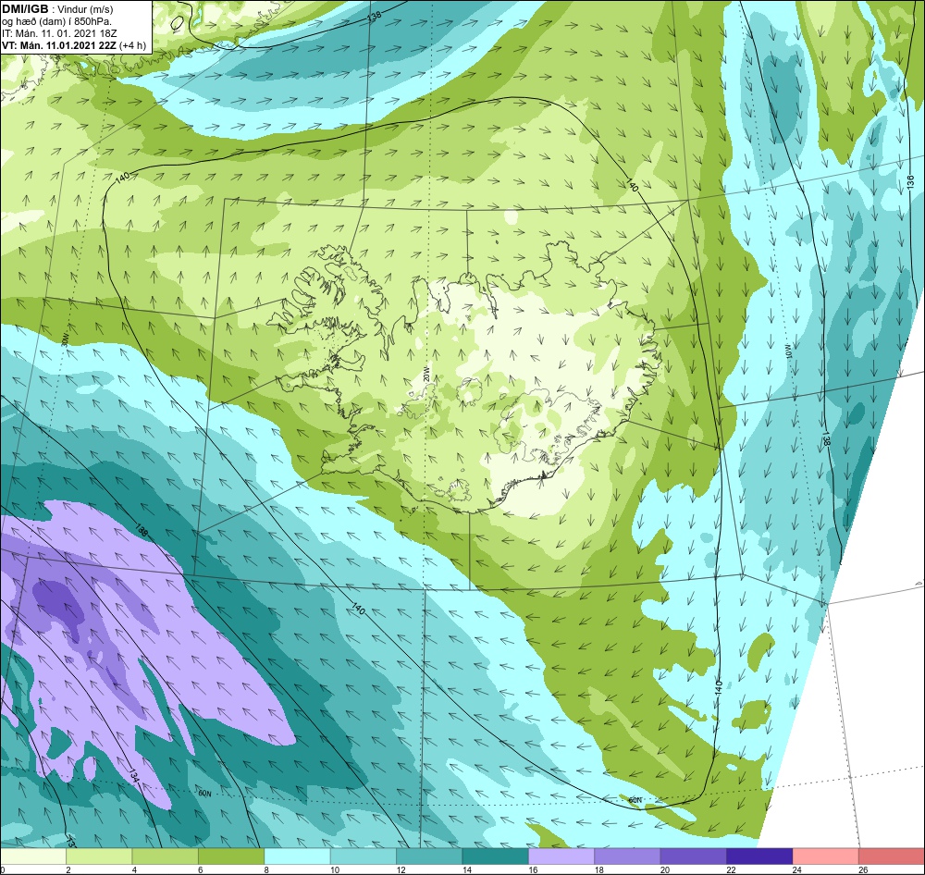The image size is (925, 875).
Task: Choose the 6–8 m/s olive green legend swatch
Action: coord(231,857)
